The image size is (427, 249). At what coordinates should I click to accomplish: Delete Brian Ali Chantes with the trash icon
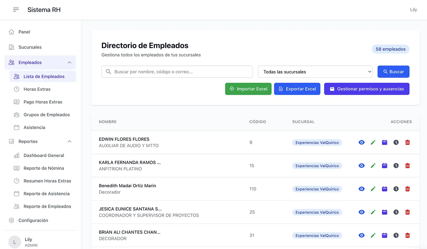[x=407, y=235]
